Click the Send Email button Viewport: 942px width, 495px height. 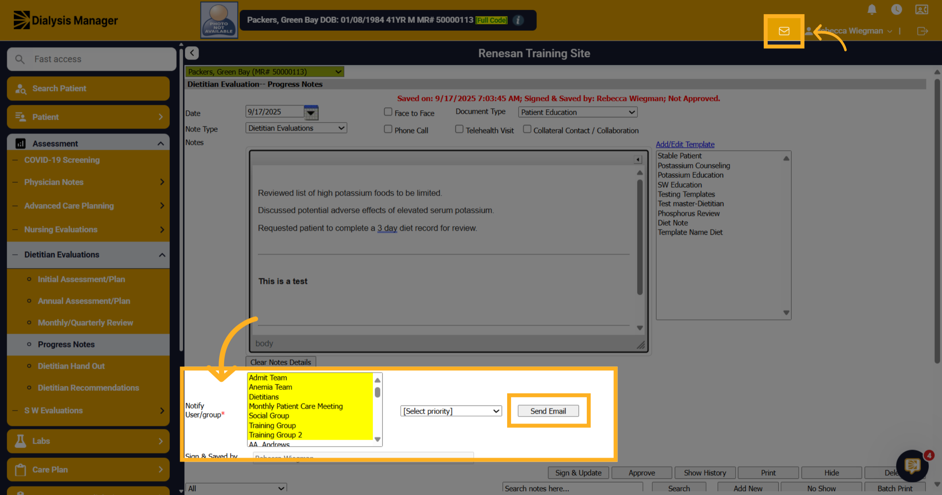click(x=548, y=411)
